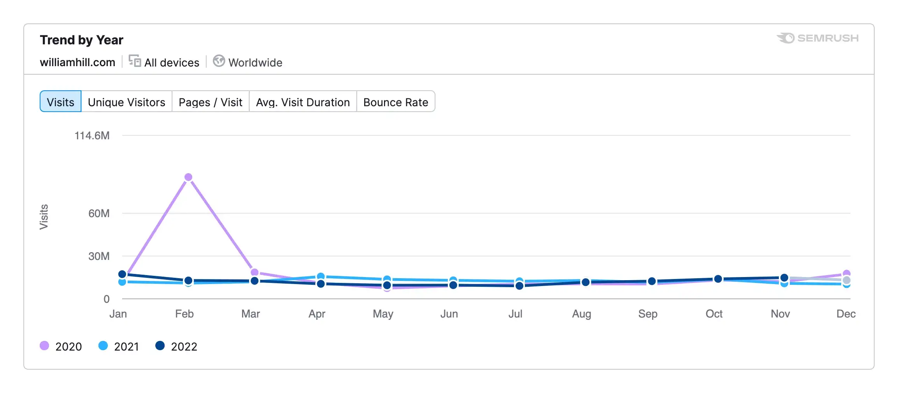Click the Feb month label
The height and width of the screenshot is (393, 898).
(x=184, y=314)
